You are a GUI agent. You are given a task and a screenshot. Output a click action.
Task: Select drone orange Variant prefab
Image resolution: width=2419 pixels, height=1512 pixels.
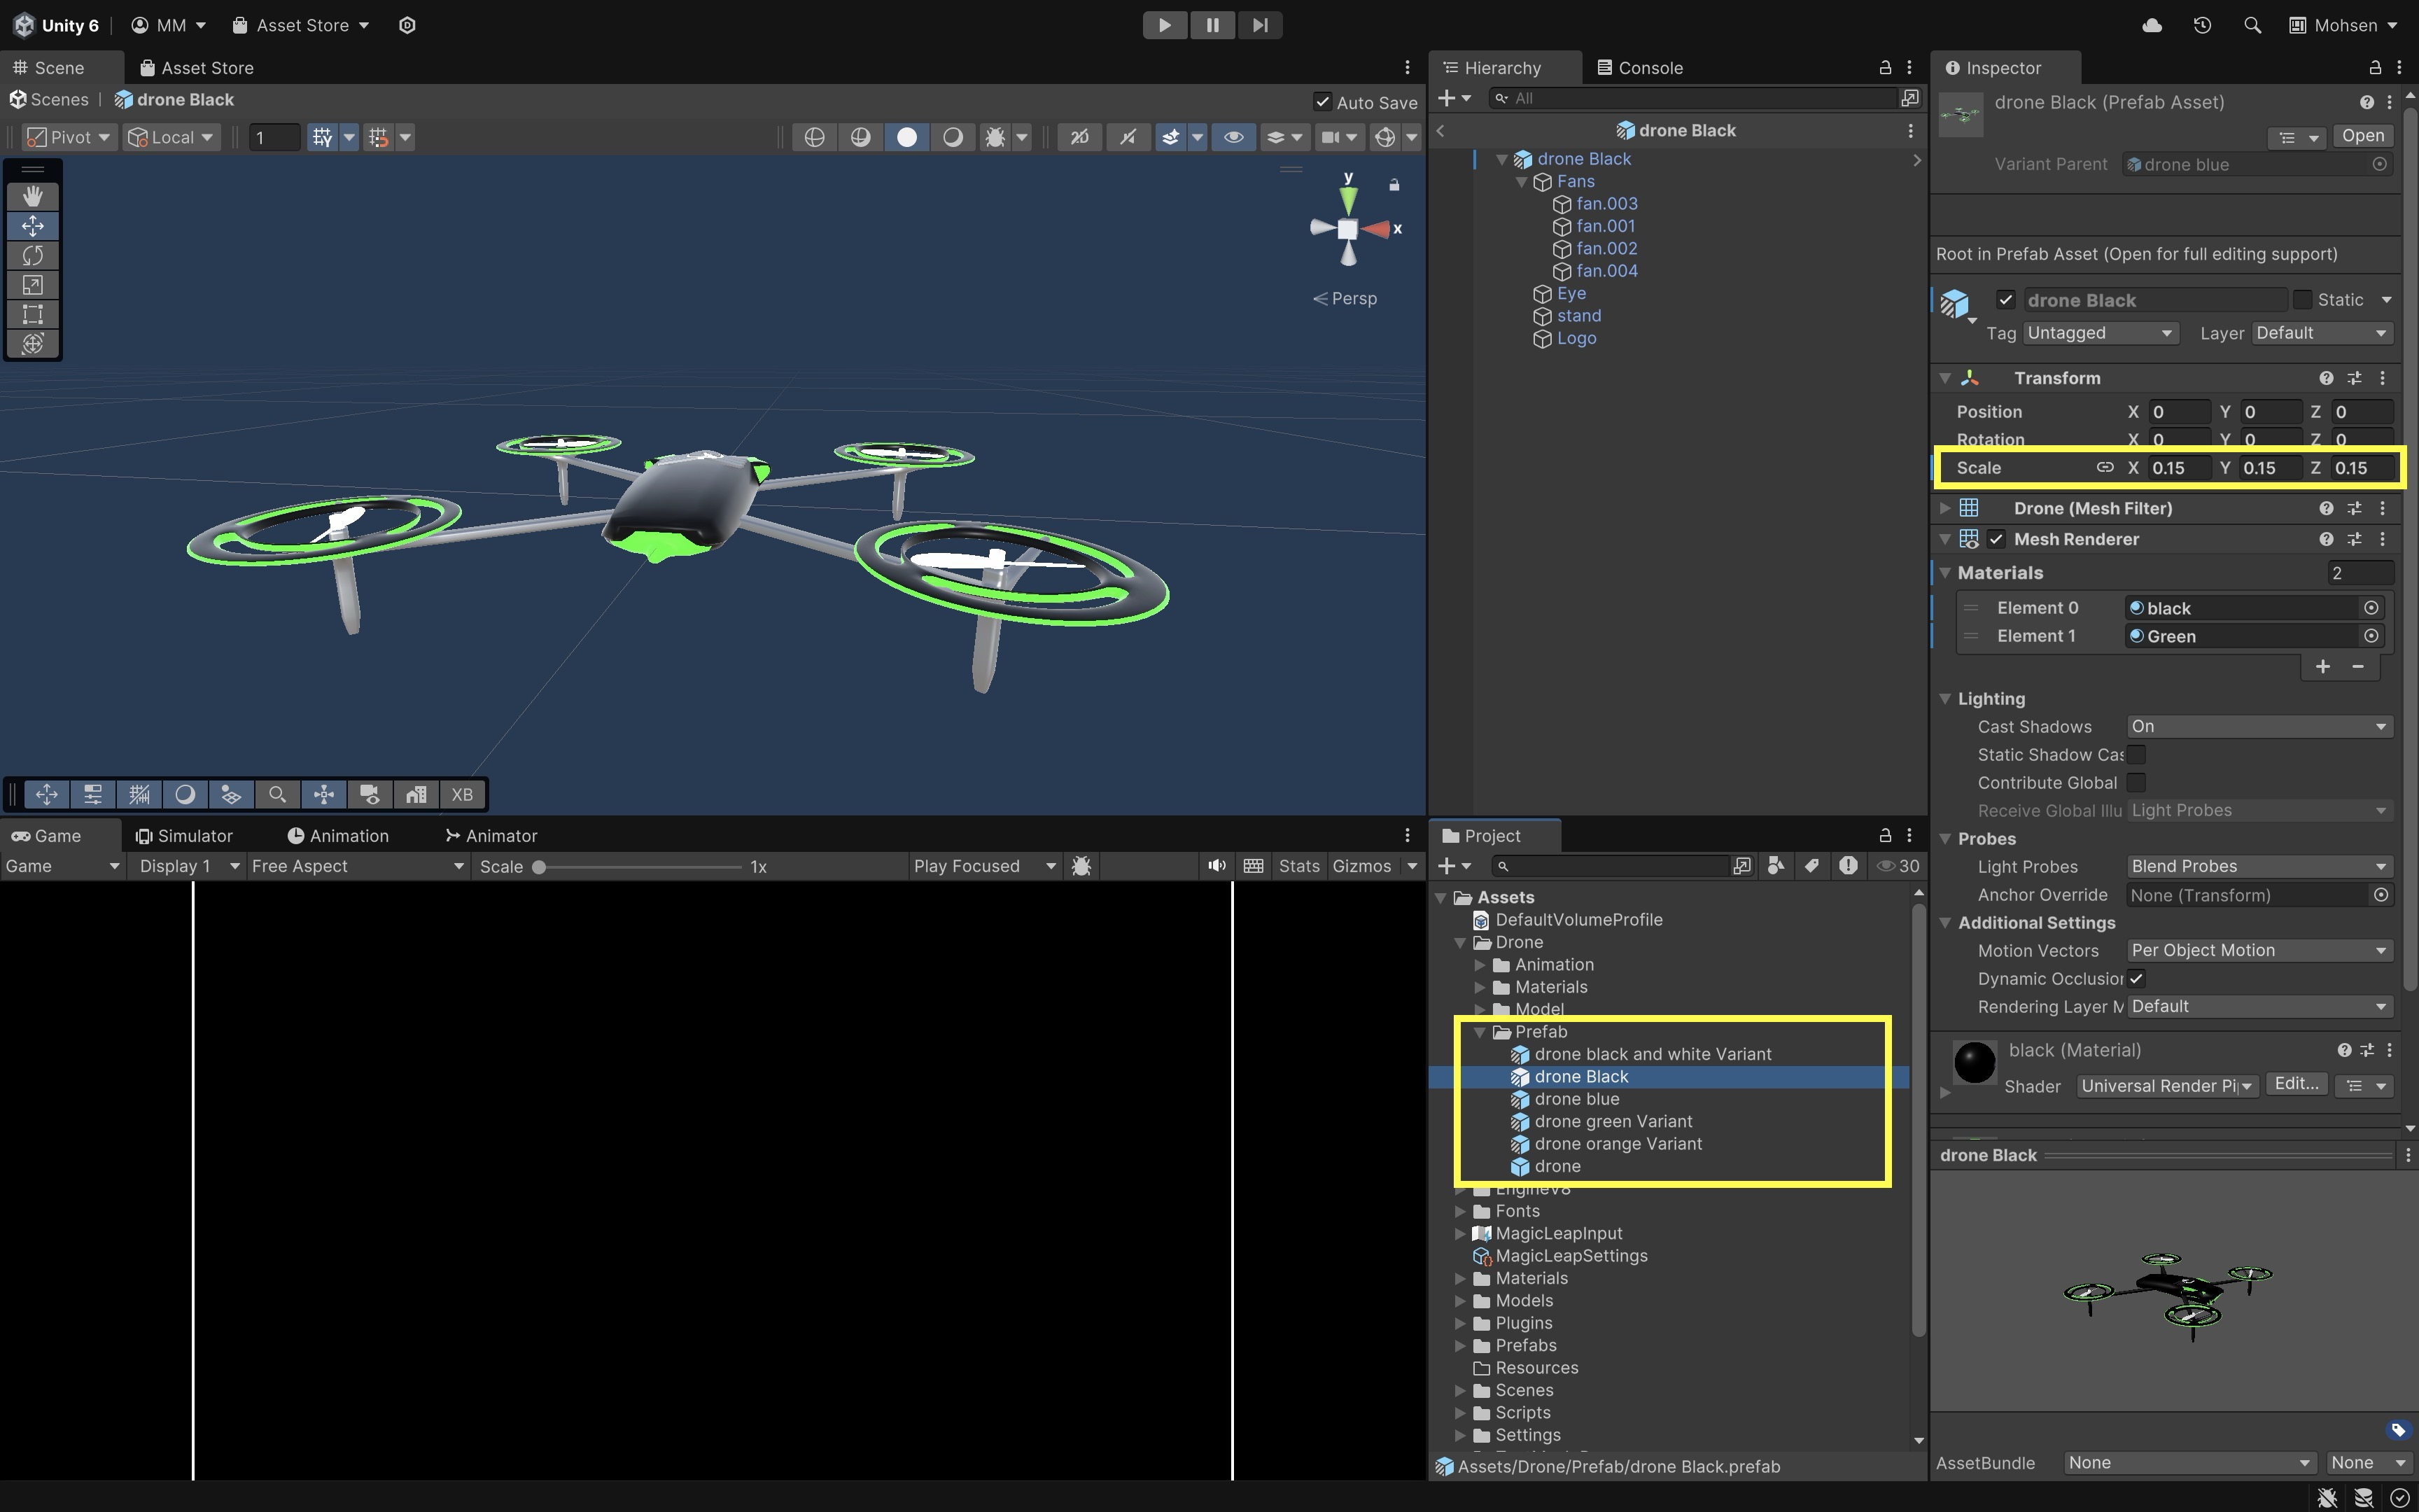[x=1618, y=1144]
